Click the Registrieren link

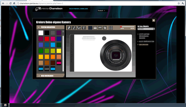point(74,9)
